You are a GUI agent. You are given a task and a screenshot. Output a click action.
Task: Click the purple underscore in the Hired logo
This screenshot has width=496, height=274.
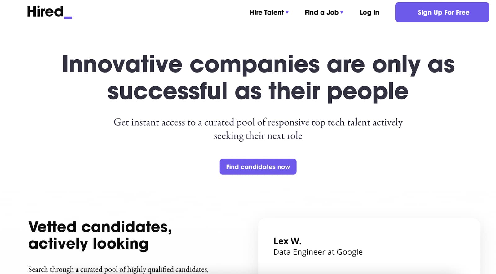[x=68, y=18]
